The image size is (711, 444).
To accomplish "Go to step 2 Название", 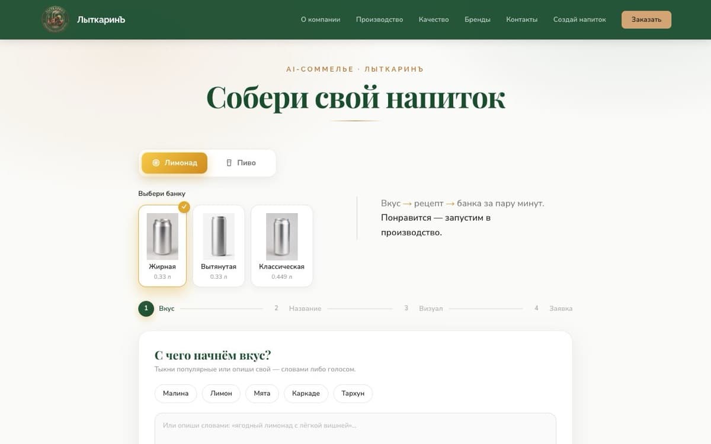I will click(297, 308).
